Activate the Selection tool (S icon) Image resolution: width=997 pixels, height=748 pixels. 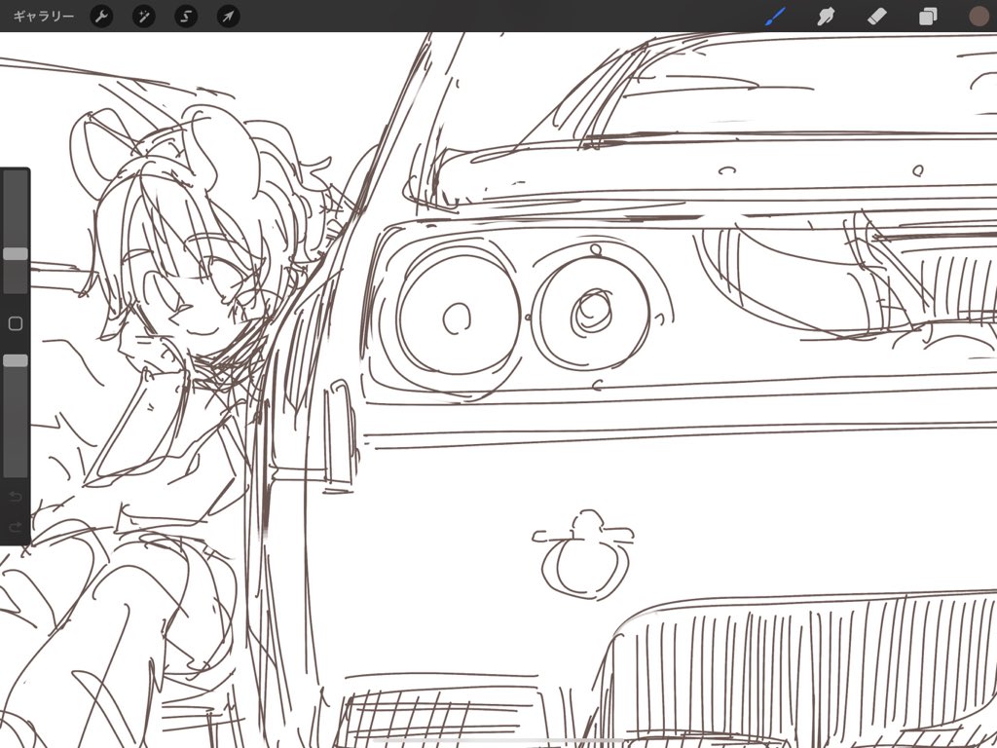tap(186, 16)
